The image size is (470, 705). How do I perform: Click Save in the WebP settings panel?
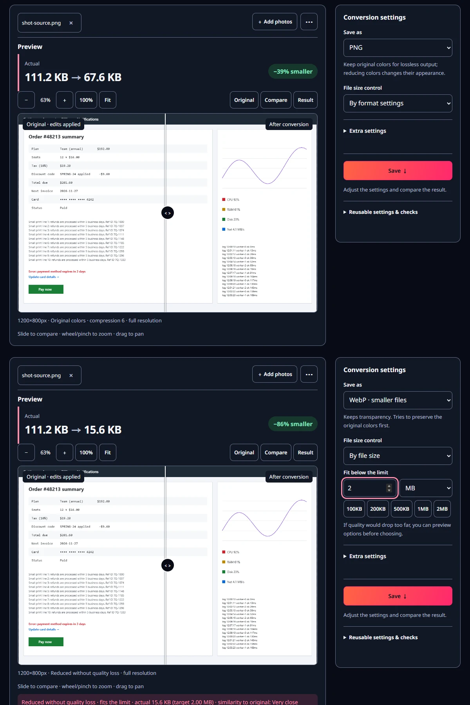398,596
